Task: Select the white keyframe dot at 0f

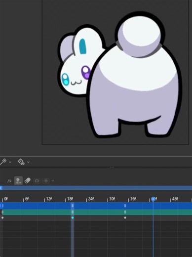Action: pos(2,217)
